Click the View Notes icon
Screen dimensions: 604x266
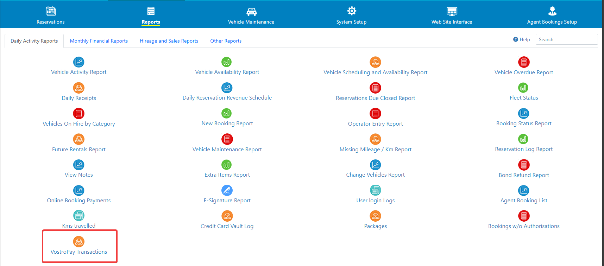[79, 165]
